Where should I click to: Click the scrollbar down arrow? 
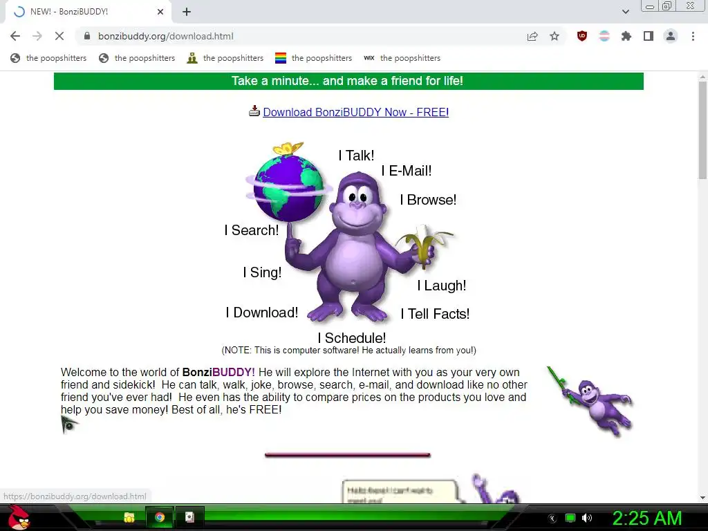click(702, 498)
